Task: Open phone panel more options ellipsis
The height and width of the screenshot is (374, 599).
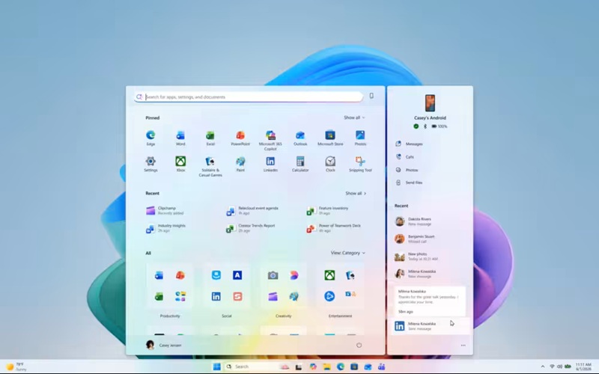Action: 463,346
